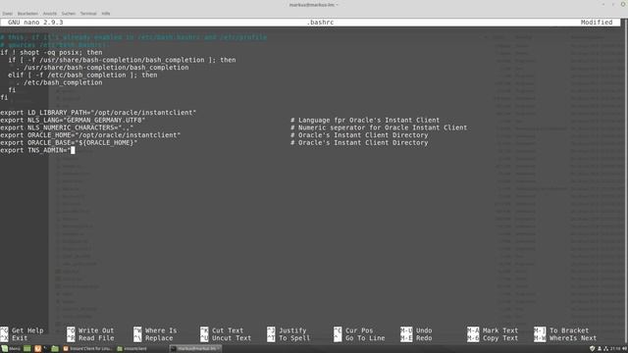
Task: Click the show desktop icon in panel
Action: [27, 349]
